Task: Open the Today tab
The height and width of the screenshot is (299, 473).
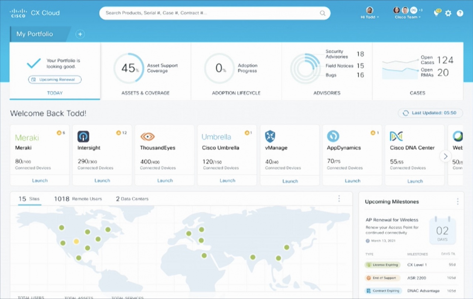Action: 55,71
